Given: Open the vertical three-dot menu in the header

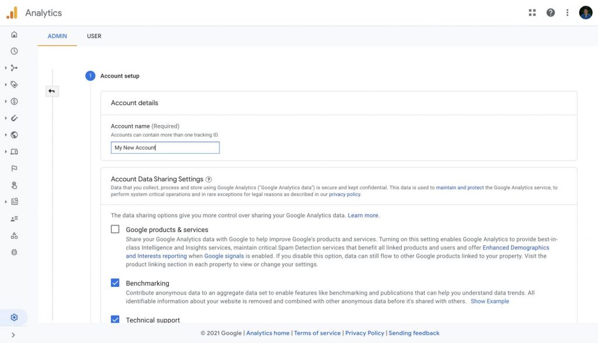Looking at the screenshot, I should (x=567, y=13).
